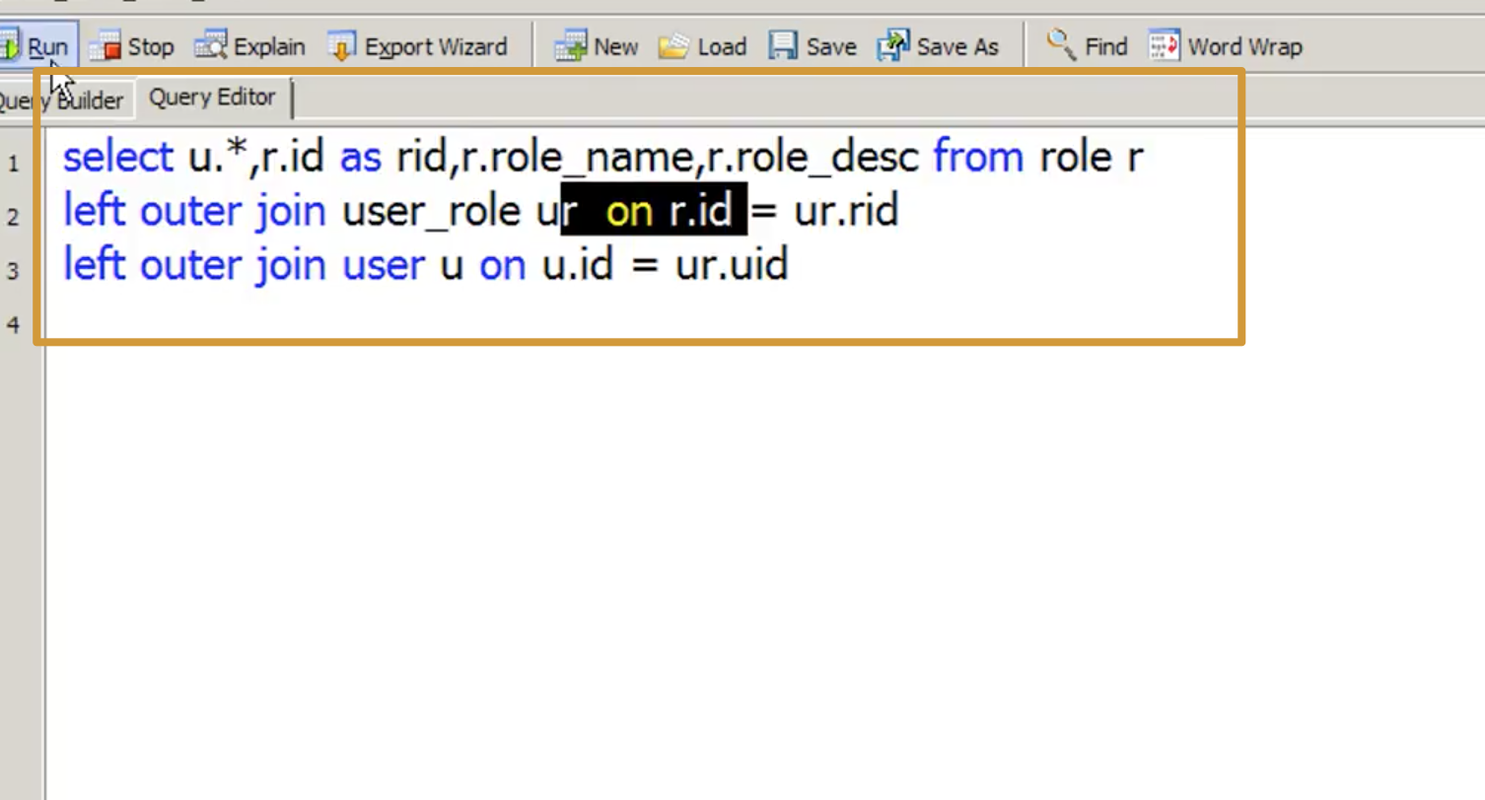Save the current query
This screenshot has width=1485, height=800.
click(813, 46)
